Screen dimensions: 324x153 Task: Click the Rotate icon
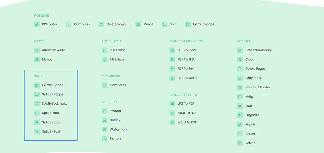[x=240, y=143]
